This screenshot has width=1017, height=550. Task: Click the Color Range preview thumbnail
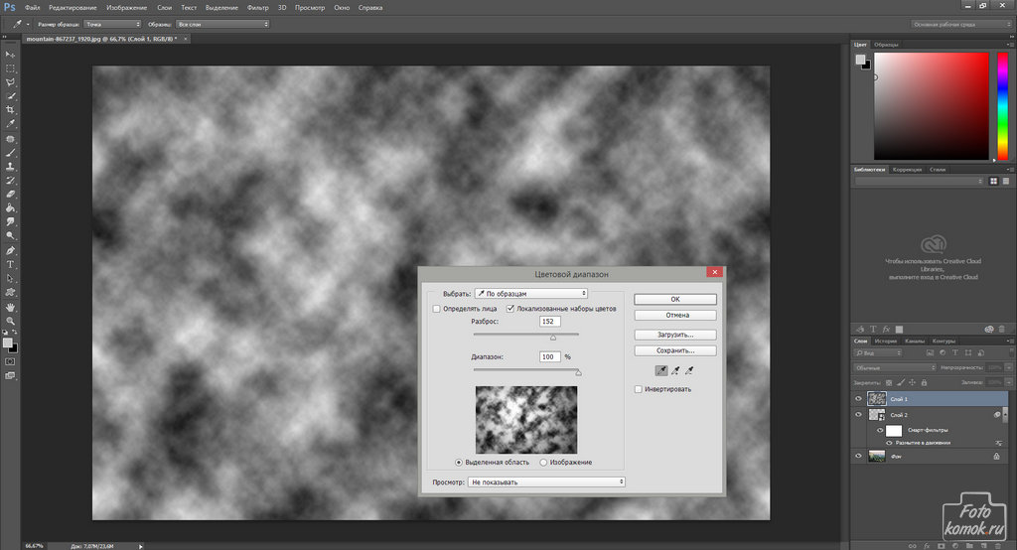coord(526,420)
